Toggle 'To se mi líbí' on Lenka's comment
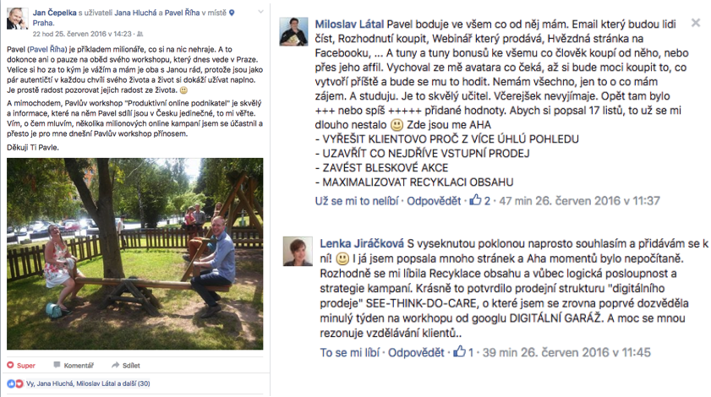711x397 pixels. [x=350, y=352]
